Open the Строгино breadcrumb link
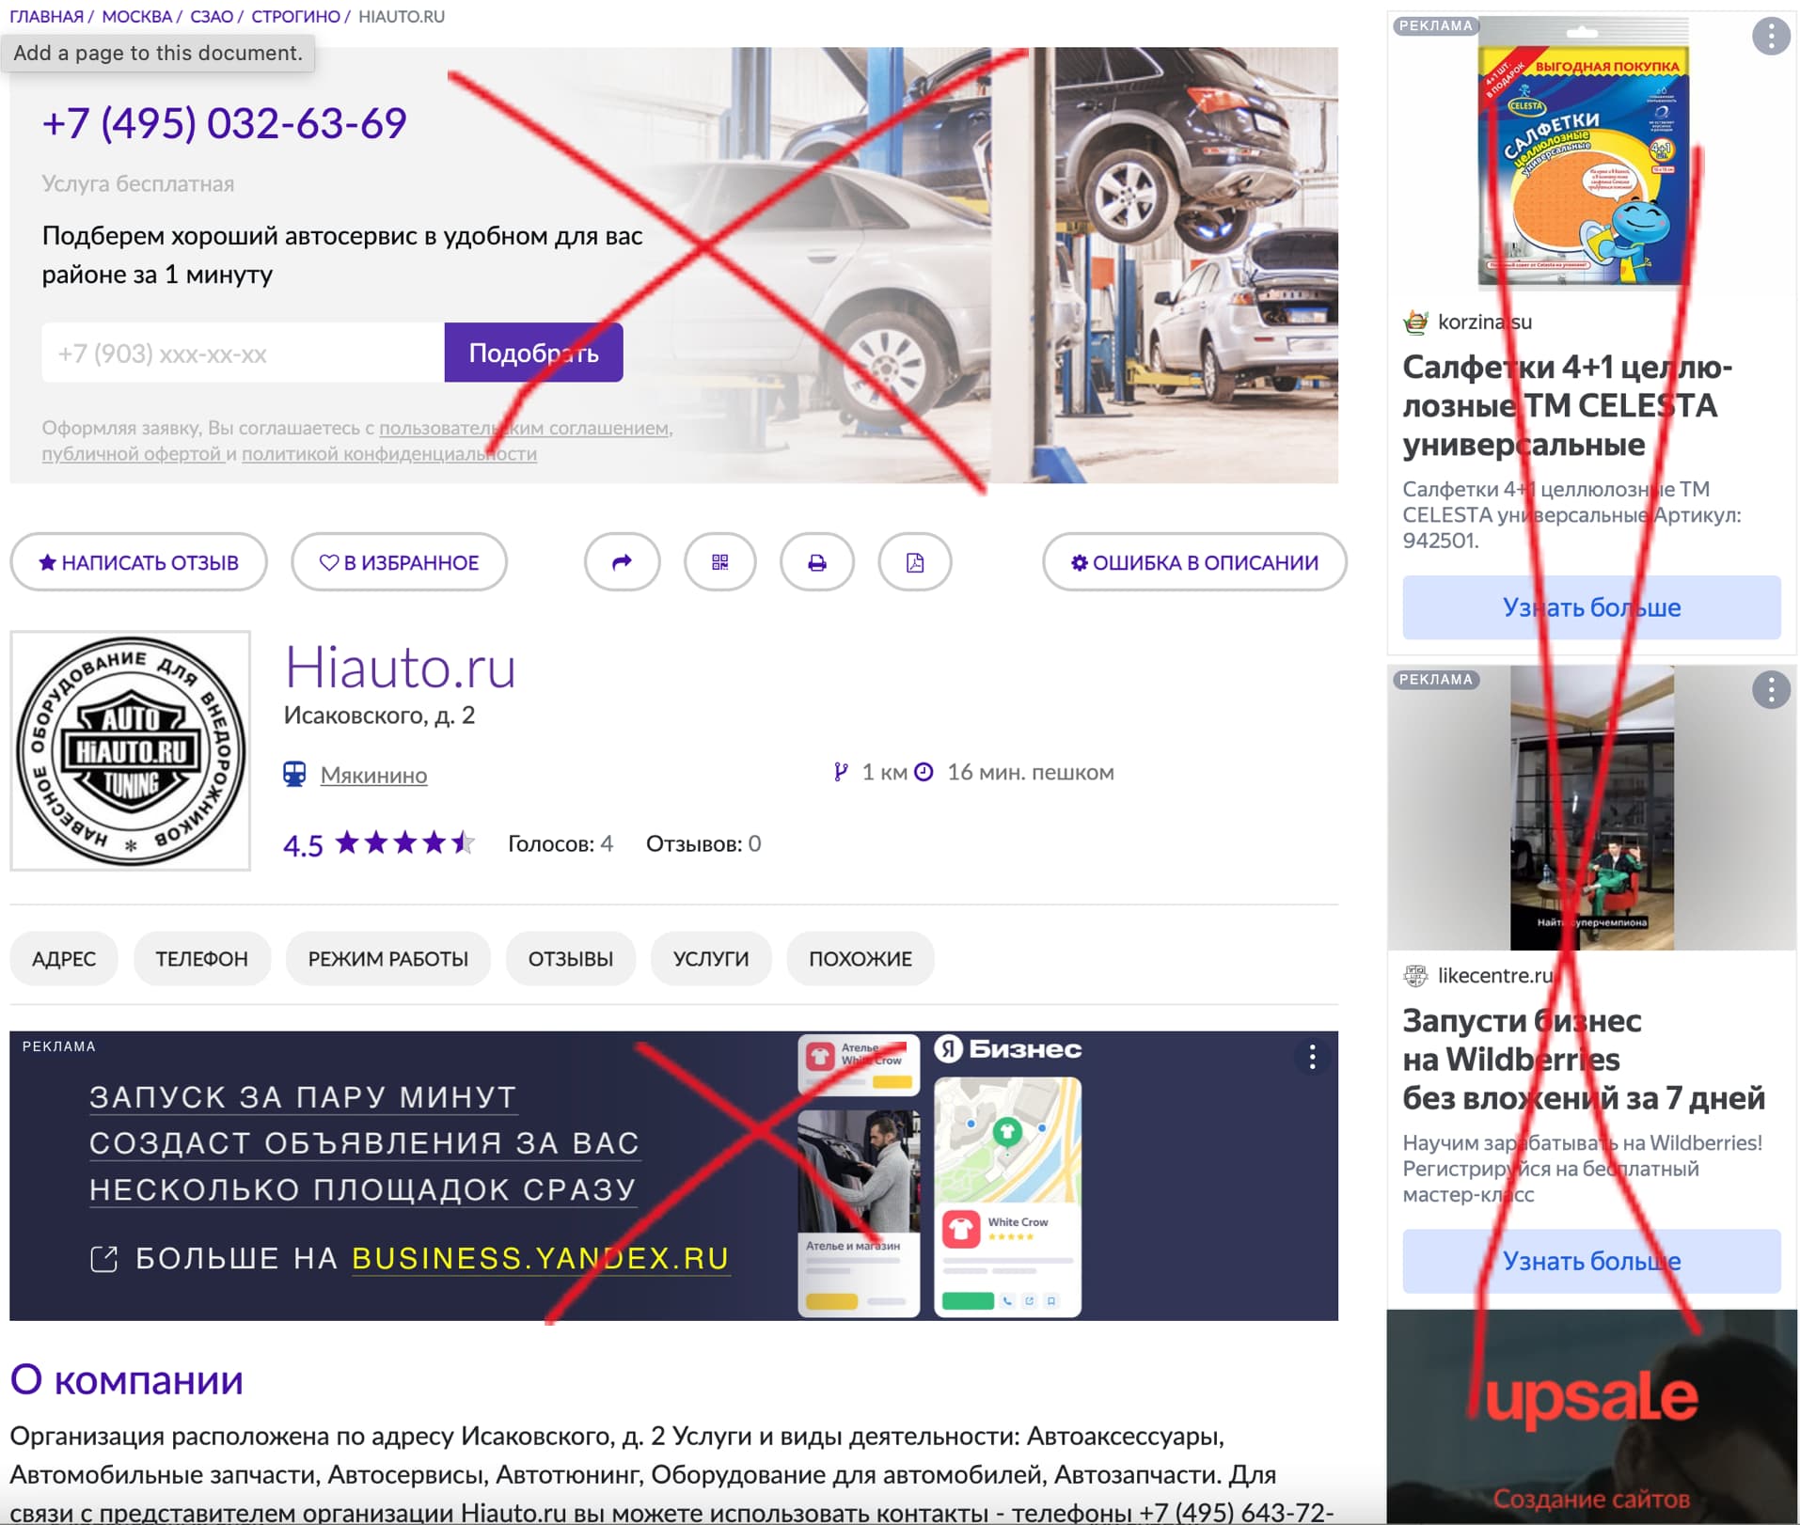Viewport: 1800px width, 1525px height. 296,17
